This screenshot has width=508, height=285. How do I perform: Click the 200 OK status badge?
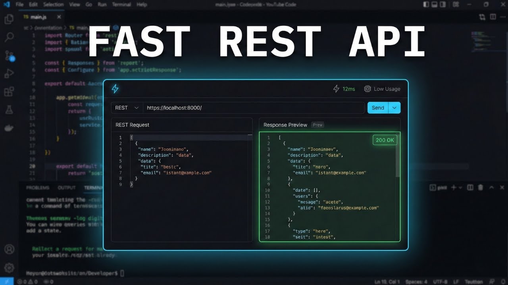385,140
